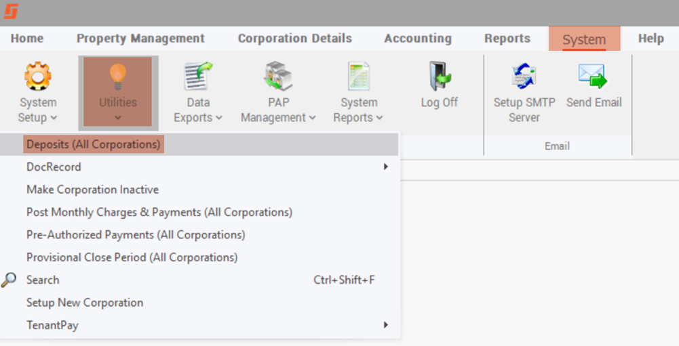Choose Make Corporation Inactive
The image size is (679, 346).
pyautogui.click(x=199, y=190)
